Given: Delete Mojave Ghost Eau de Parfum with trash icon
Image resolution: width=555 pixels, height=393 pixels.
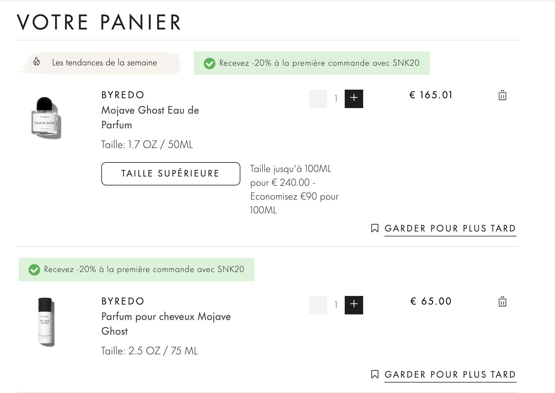Looking at the screenshot, I should (502, 95).
